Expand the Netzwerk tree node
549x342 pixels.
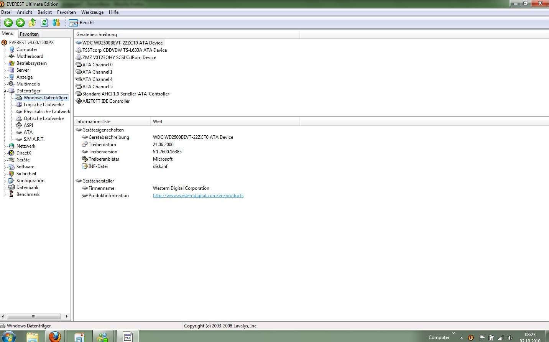5,146
